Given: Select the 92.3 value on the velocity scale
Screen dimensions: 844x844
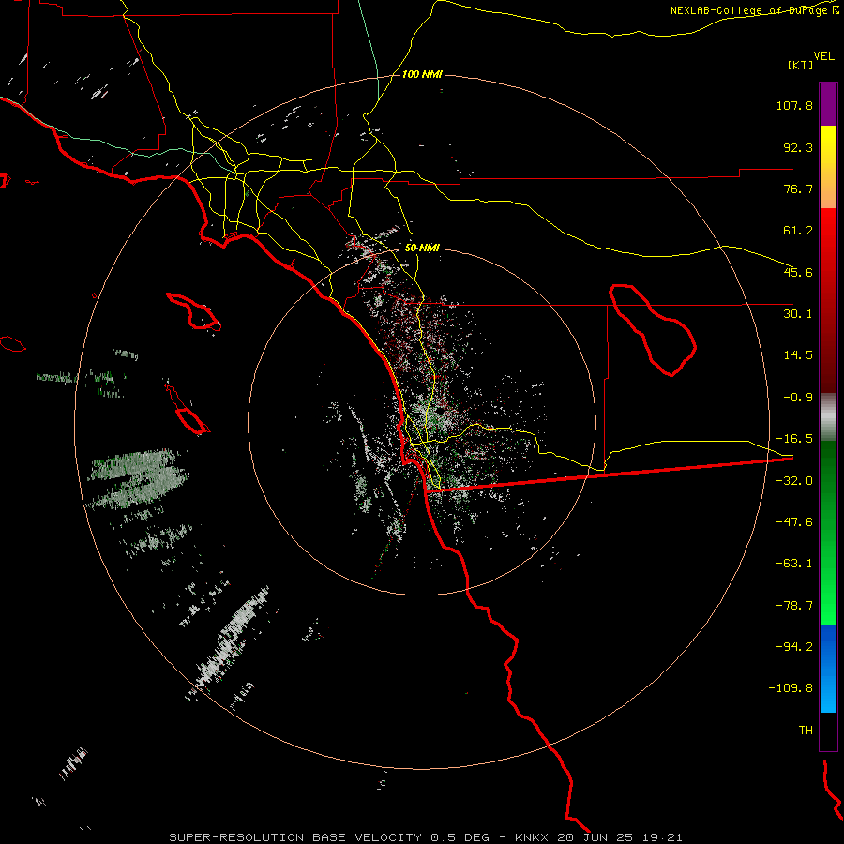Looking at the screenshot, I should (798, 147).
